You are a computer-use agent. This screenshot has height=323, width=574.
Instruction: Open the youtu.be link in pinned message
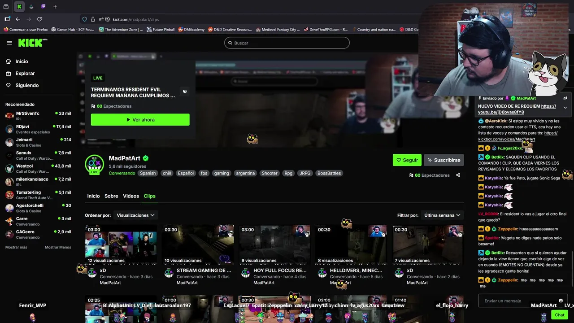point(517,109)
